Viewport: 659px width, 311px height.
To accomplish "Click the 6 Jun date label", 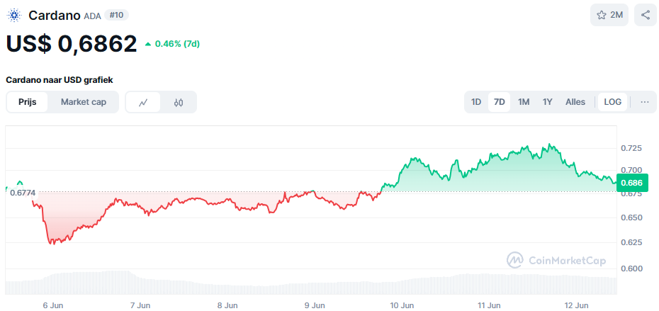I will point(53,305).
